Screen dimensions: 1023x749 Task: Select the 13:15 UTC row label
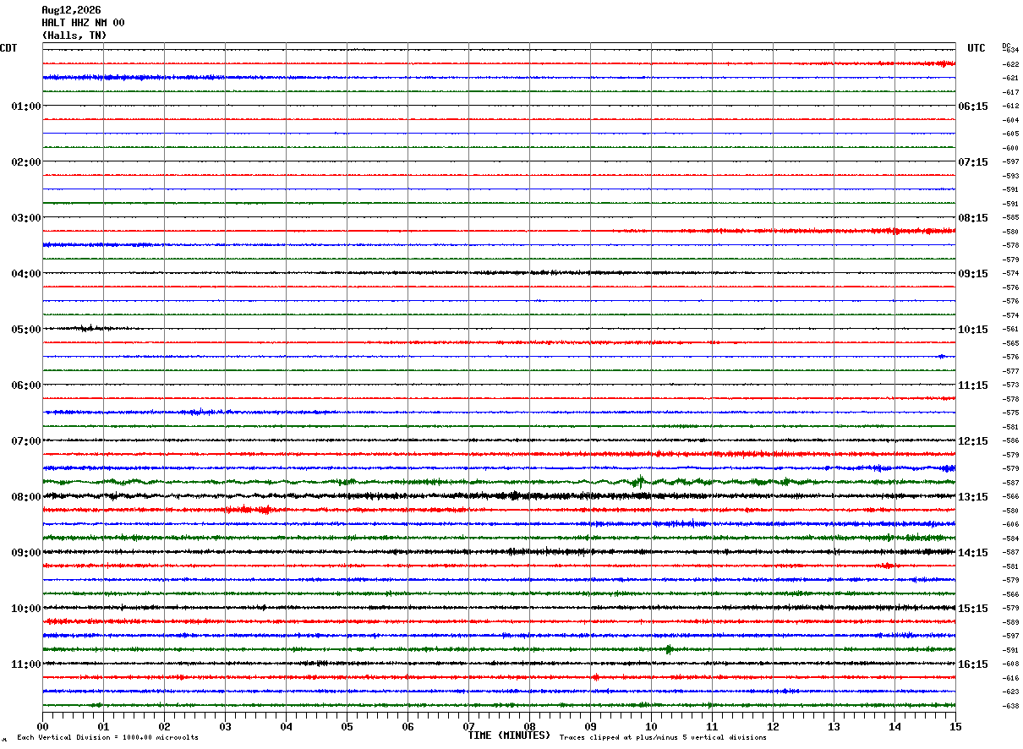pyautogui.click(x=973, y=496)
